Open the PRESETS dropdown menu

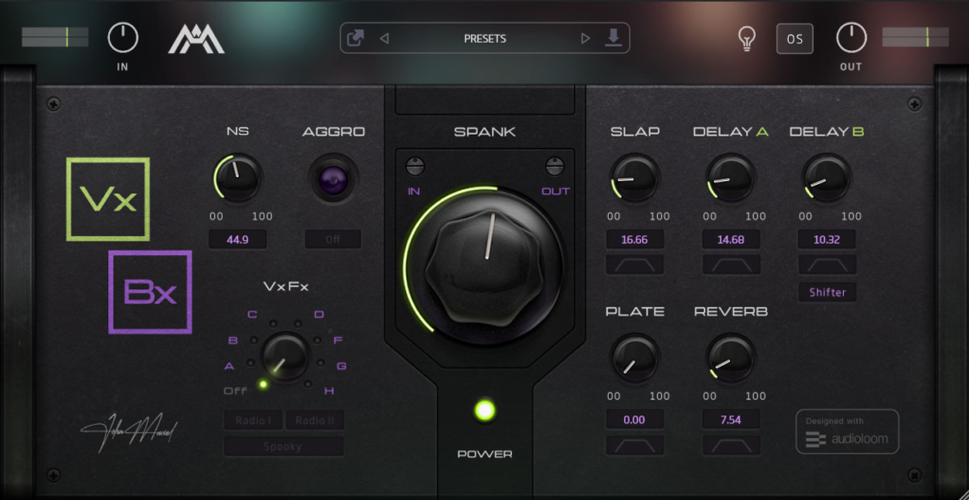(484, 39)
